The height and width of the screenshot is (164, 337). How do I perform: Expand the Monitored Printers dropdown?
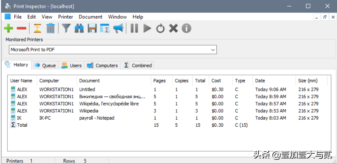[213, 50]
